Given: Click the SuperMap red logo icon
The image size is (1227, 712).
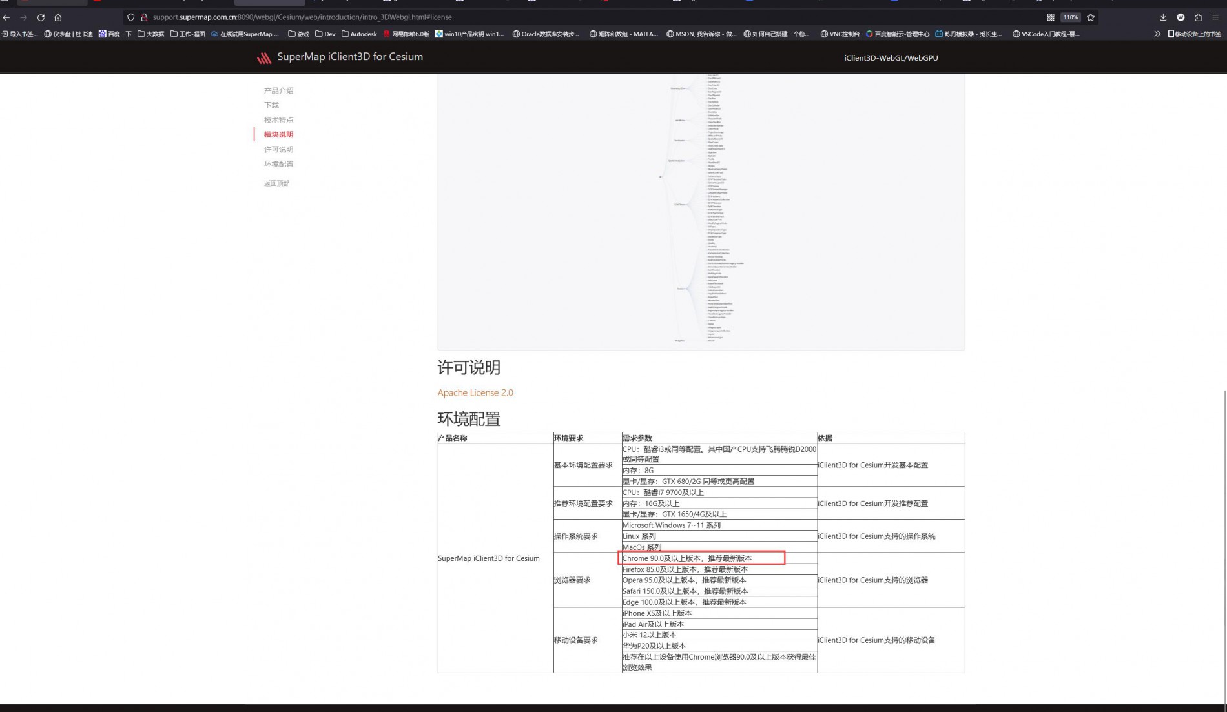Looking at the screenshot, I should pyautogui.click(x=263, y=58).
